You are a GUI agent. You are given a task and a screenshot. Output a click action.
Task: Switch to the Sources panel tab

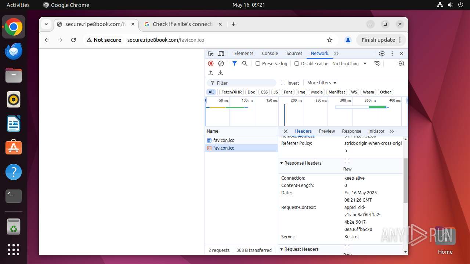[294, 54]
